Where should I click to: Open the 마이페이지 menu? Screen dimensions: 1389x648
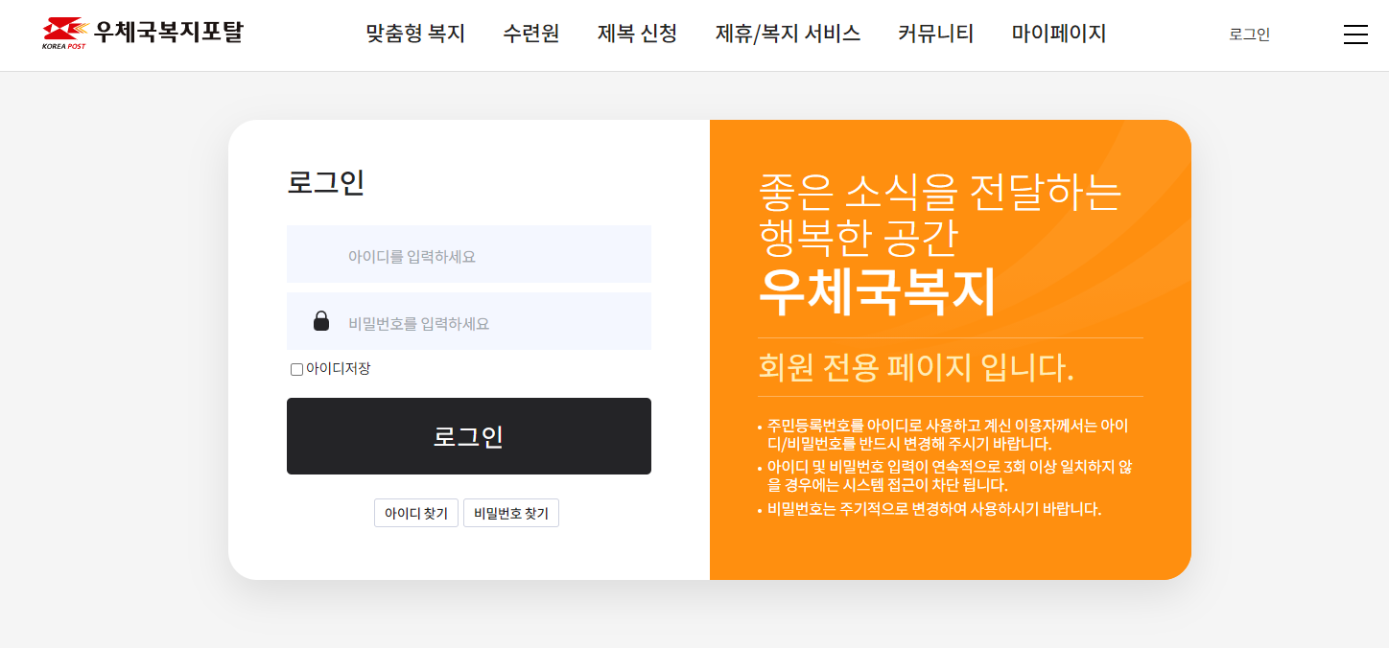[x=1059, y=34]
